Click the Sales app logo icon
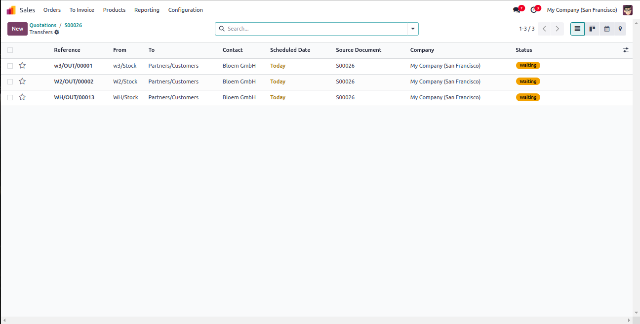640x324 pixels. pyautogui.click(x=11, y=10)
